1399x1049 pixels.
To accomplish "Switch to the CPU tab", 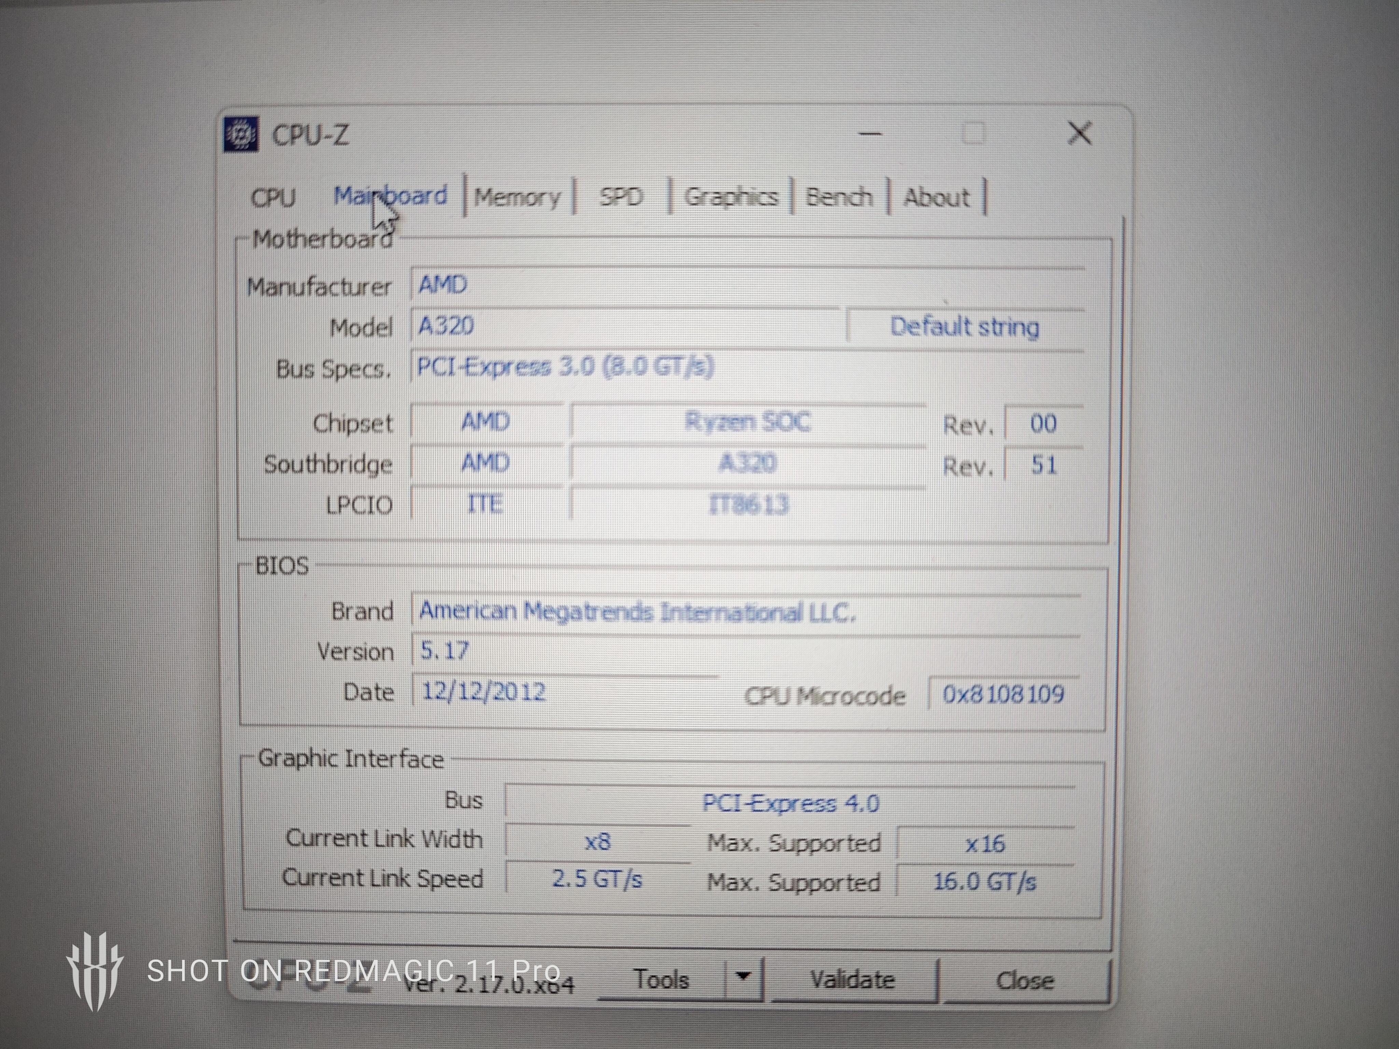I will [273, 197].
